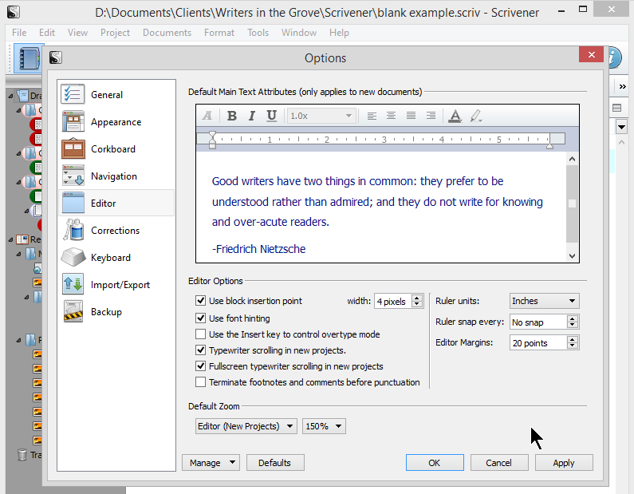Image resolution: width=634 pixels, height=494 pixels.
Task: Click the Research folder icon in binder
Action: pyautogui.click(x=22, y=239)
